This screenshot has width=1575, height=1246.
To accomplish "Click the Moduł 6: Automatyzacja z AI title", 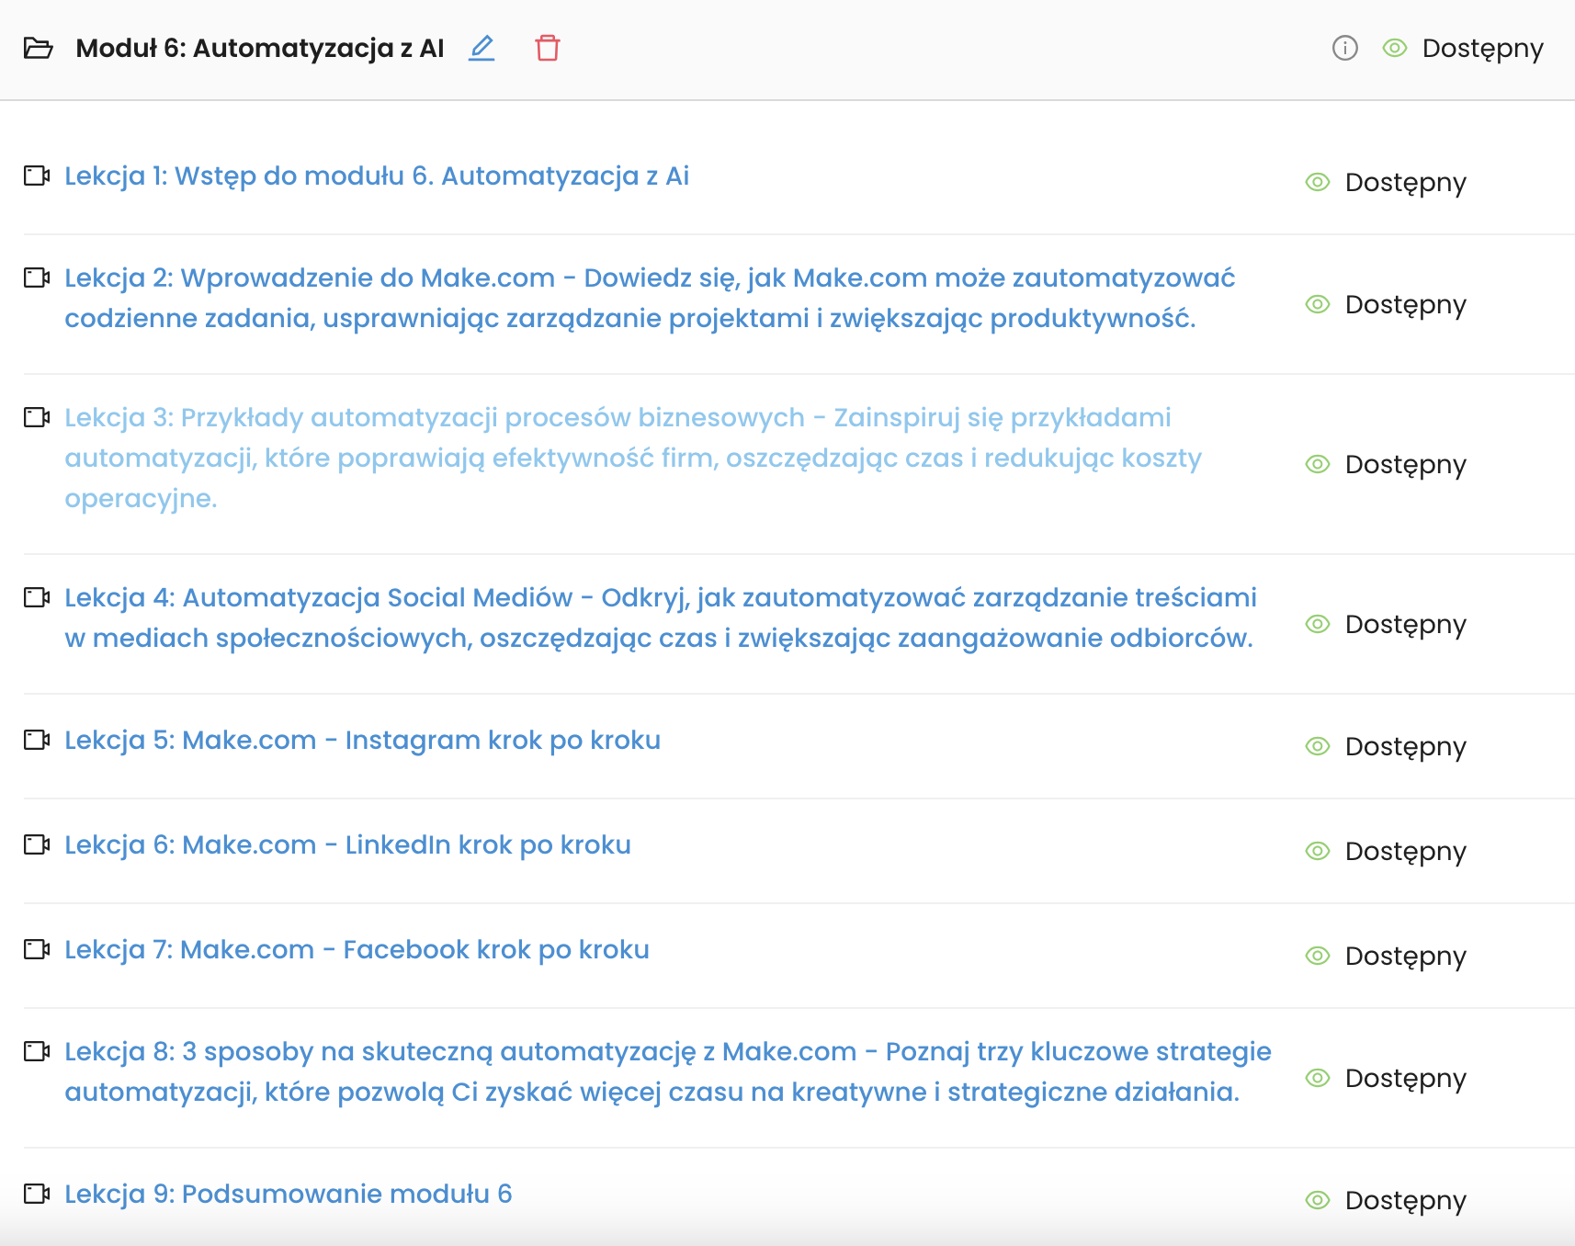I will point(260,48).
